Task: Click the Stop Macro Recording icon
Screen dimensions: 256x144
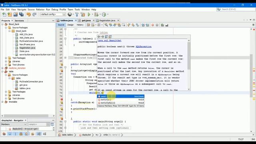Action: [x=157, y=25]
